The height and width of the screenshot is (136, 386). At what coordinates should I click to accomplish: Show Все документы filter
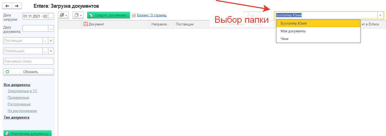point(17,85)
